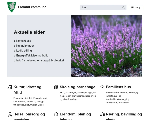Open the Skole og barnehage section heading

click(x=77, y=87)
